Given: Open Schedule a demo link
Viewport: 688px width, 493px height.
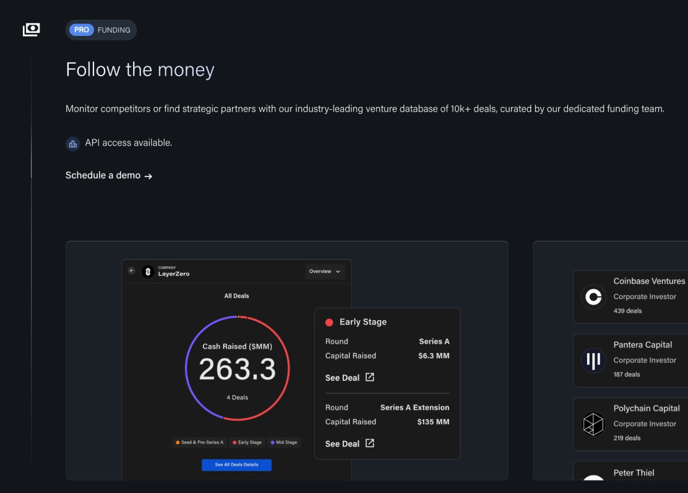Looking at the screenshot, I should coord(108,175).
